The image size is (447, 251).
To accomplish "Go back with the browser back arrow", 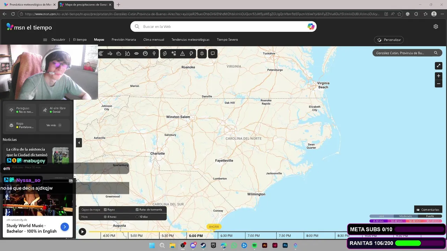I will (5, 14).
